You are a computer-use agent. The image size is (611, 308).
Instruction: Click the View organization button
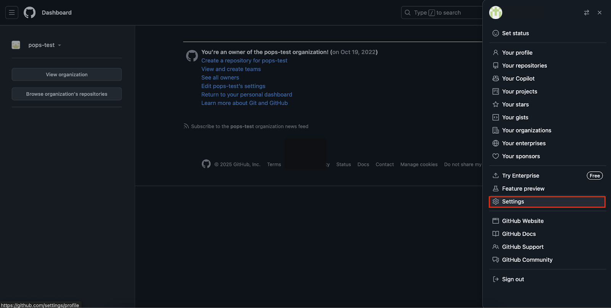point(67,75)
